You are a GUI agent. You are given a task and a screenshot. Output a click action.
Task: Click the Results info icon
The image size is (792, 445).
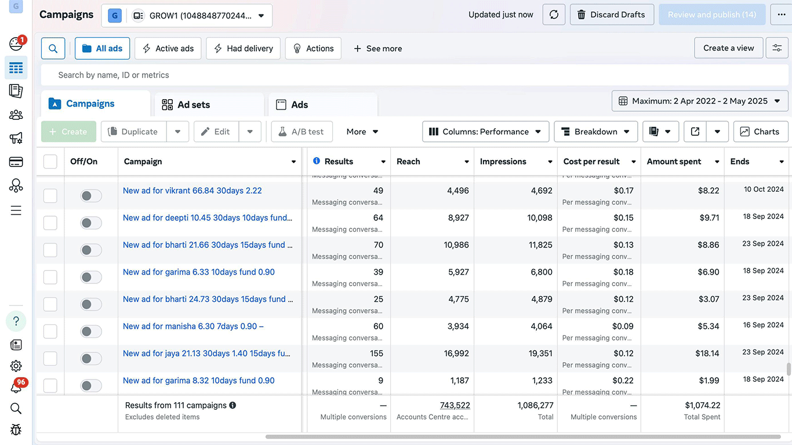(317, 161)
